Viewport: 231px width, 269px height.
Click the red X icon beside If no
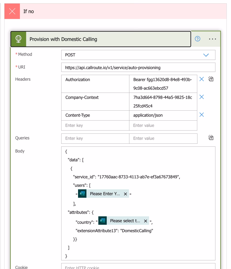12,12
